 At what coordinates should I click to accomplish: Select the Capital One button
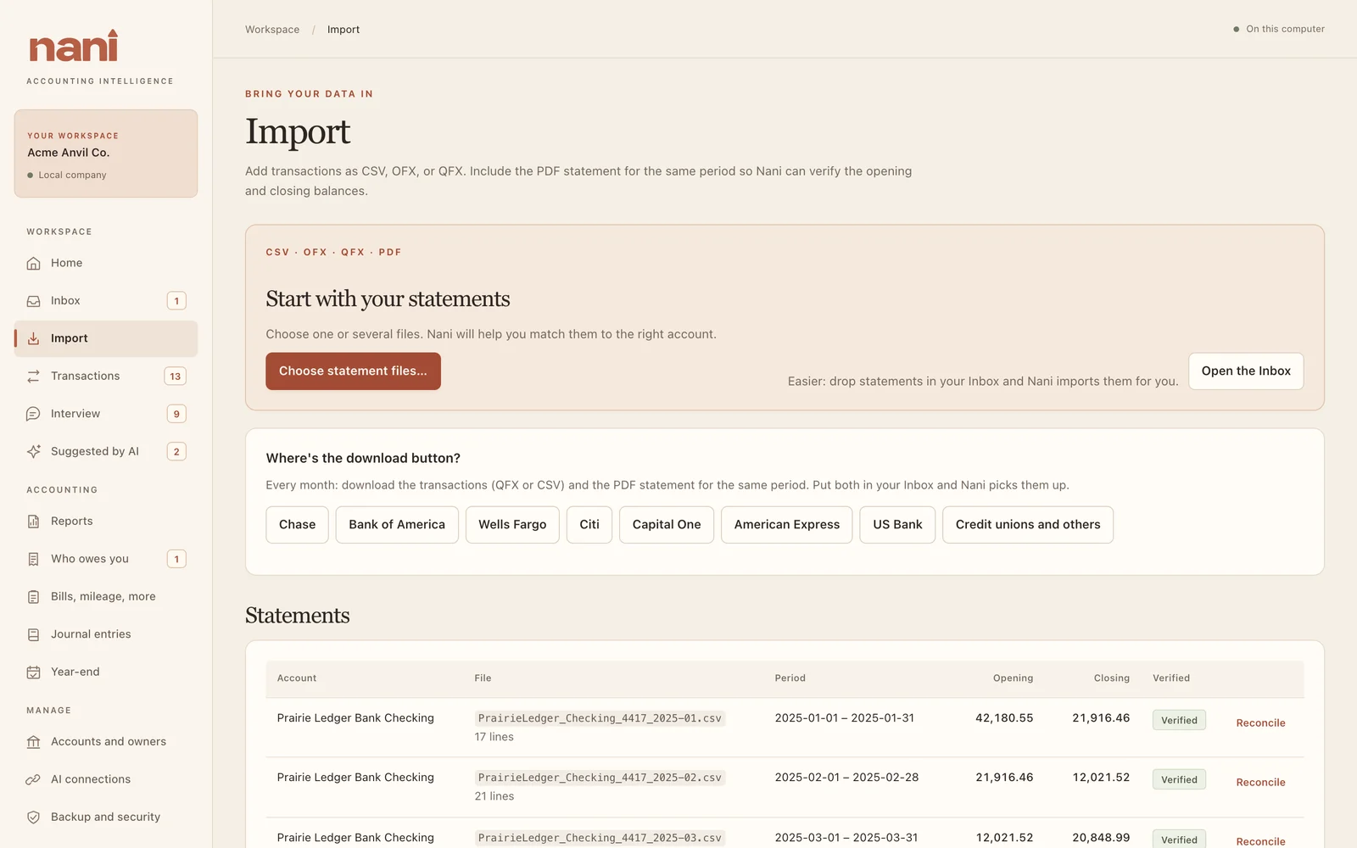click(667, 525)
